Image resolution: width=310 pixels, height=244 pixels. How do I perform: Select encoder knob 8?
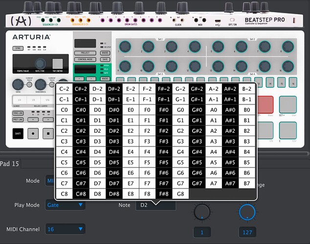tap(288, 47)
